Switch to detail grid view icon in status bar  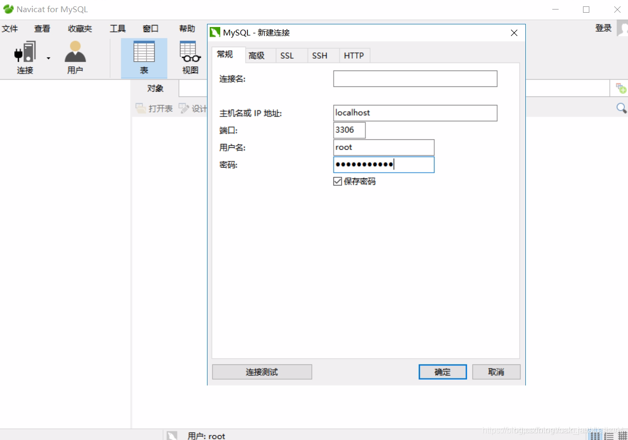point(622,436)
